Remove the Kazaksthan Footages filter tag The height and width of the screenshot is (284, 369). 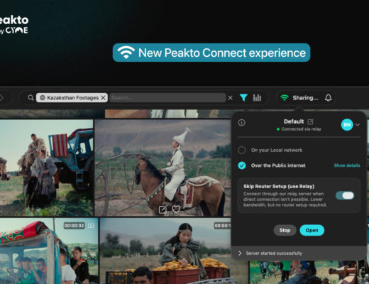103,97
